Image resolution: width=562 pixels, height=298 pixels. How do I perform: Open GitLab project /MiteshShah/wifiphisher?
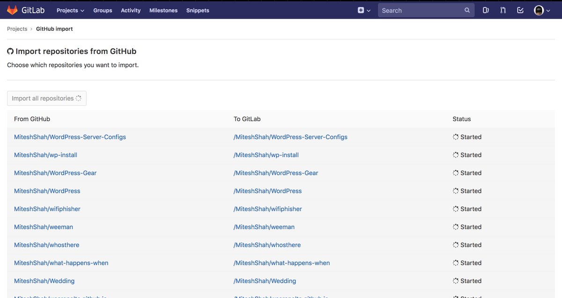click(267, 209)
